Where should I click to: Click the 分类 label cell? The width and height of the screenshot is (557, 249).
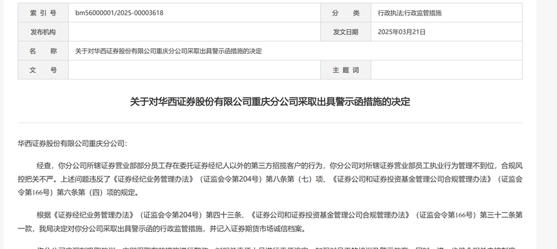[346, 13]
